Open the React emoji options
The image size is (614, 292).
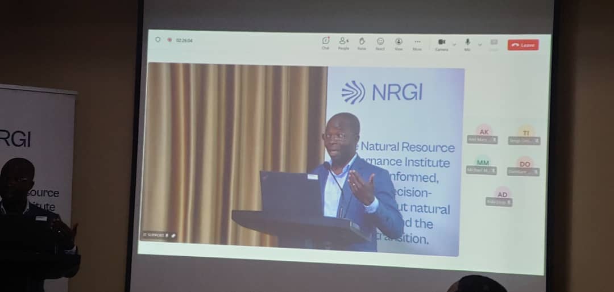click(380, 43)
